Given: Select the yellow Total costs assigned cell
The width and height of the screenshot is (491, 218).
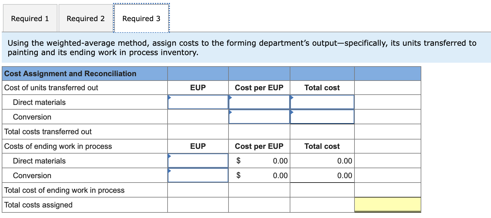Looking at the screenshot, I should 388,205.
